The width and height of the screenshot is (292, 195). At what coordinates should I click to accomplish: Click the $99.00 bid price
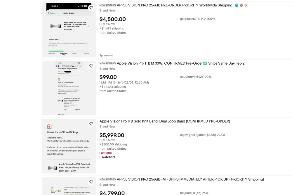coord(108,77)
